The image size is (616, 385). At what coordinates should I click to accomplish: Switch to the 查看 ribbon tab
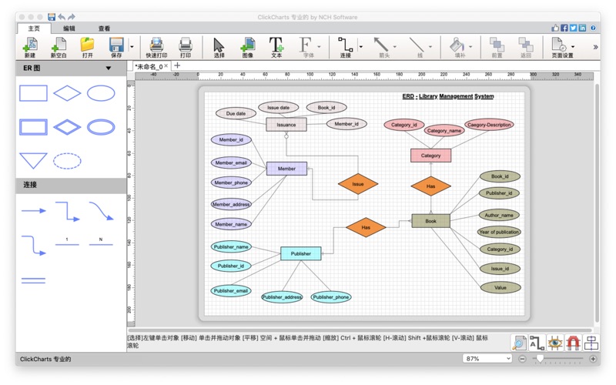[x=104, y=28]
